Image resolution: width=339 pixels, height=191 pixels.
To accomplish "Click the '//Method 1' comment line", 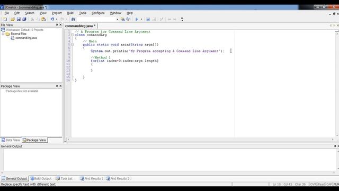I will pyautogui.click(x=101, y=58).
